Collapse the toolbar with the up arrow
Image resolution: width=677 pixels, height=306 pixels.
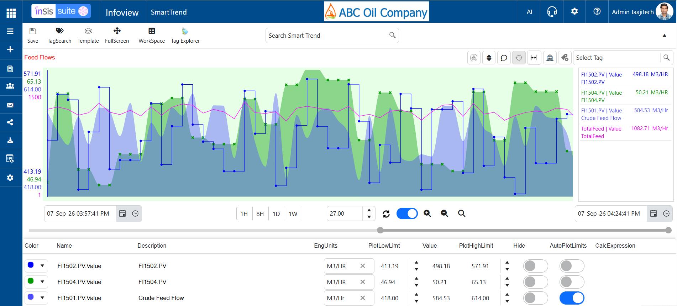point(664,35)
